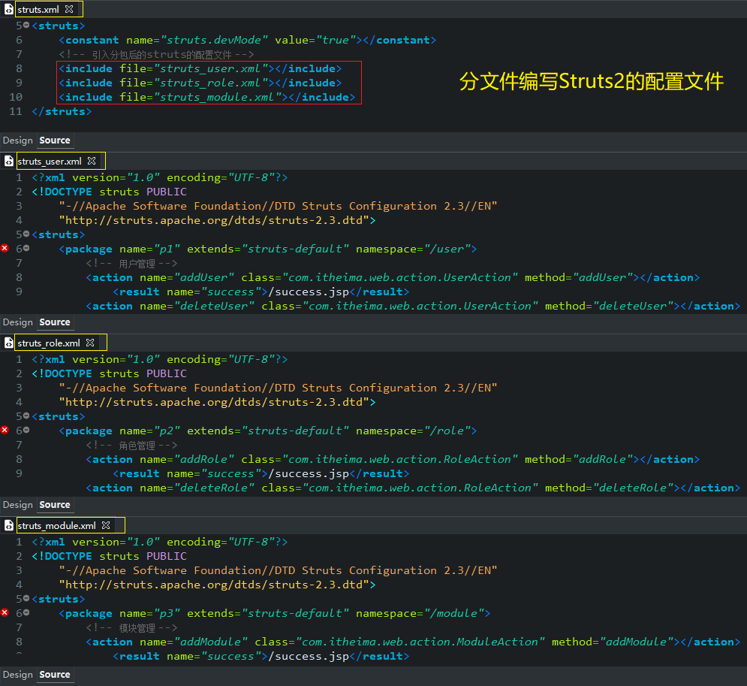Viewport: 747px width, 686px height.
Task: Click line number 10 in struts.xml gutter
Action: coord(16,97)
